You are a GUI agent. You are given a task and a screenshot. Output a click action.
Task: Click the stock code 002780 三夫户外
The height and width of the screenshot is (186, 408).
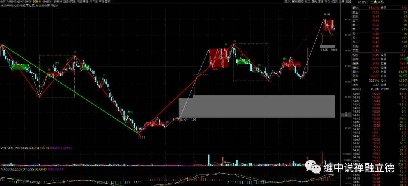[371, 2]
